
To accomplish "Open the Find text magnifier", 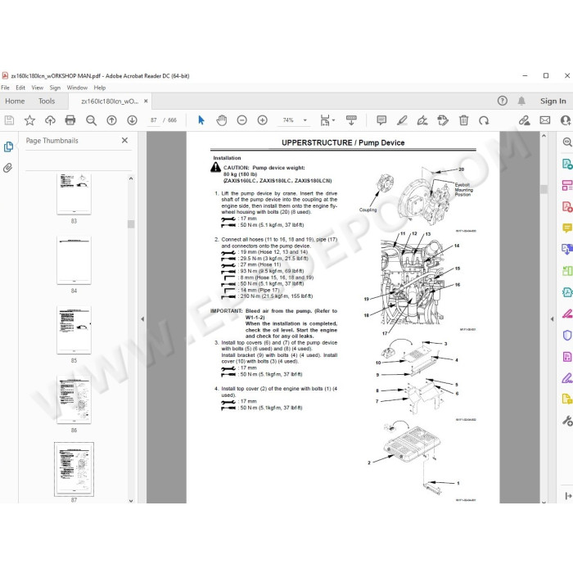I will (x=91, y=120).
